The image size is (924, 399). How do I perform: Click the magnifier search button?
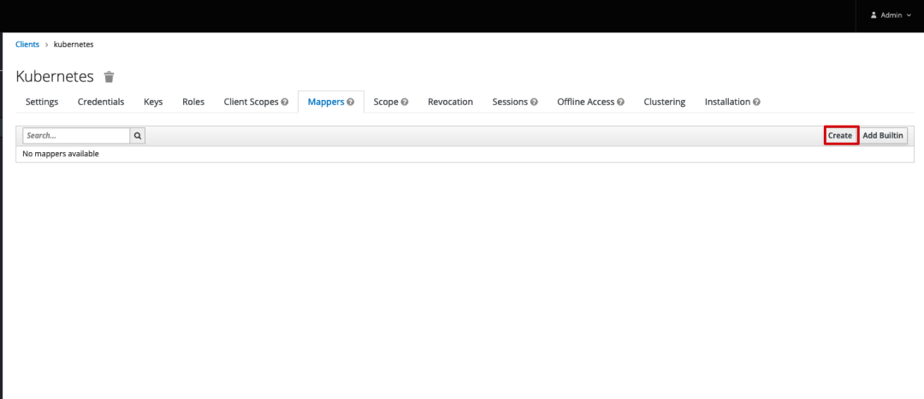pos(138,135)
